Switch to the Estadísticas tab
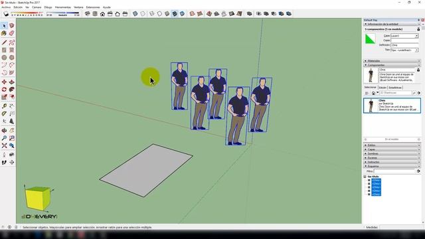 [395, 88]
